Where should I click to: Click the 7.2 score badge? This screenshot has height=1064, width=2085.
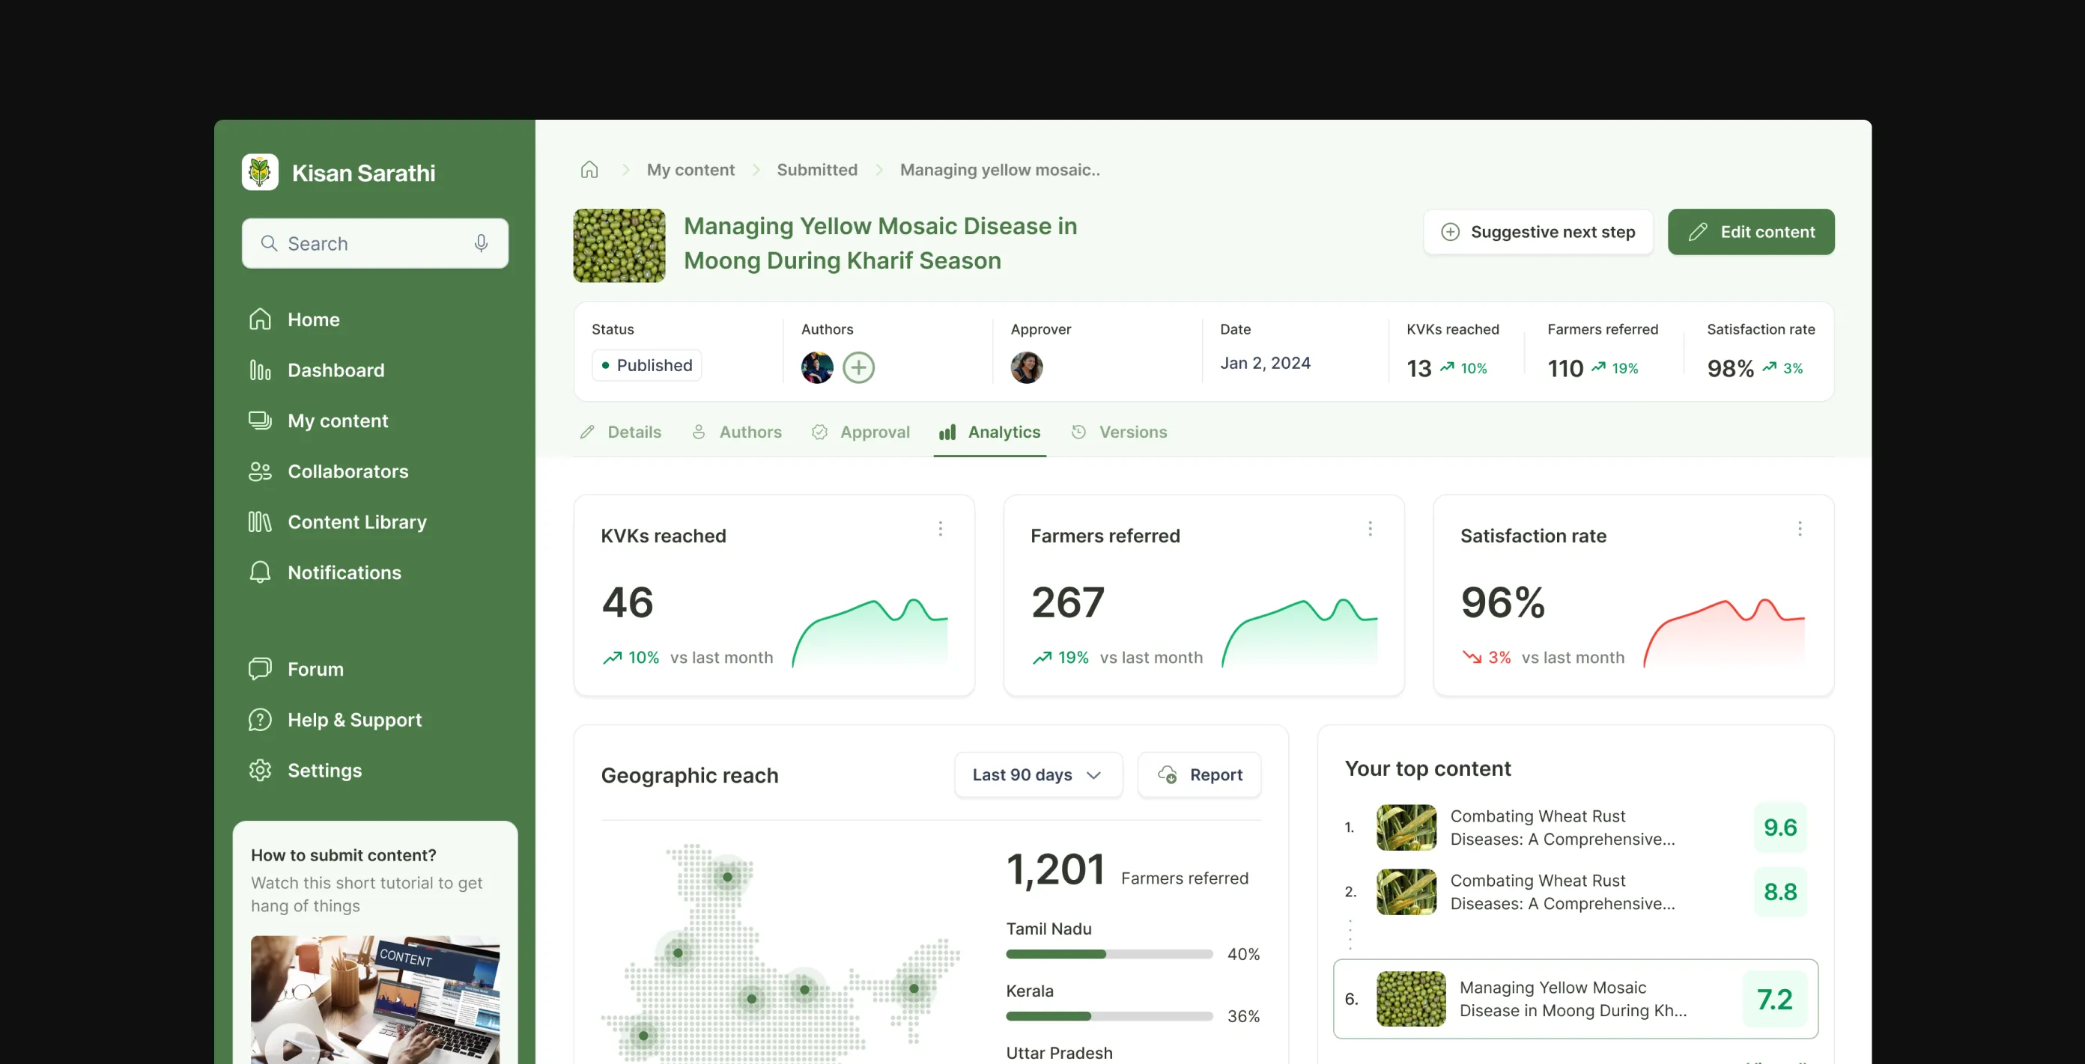pos(1774,1000)
